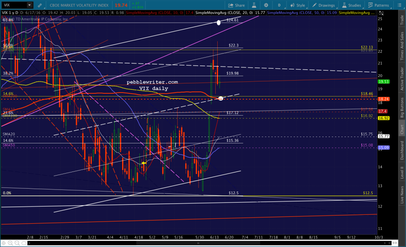Click SimpleMovingAvg (CLOSE, 10, 0) label
This screenshot has width=406, height=247.
(x=155, y=12)
